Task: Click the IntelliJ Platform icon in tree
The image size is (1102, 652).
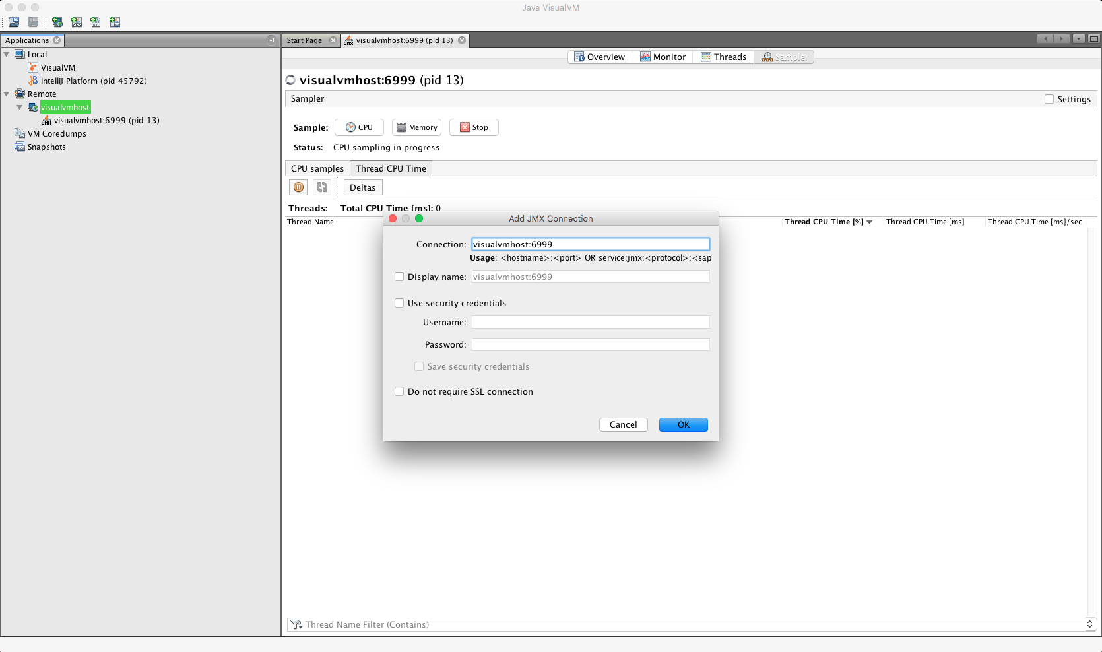Action: click(x=33, y=81)
